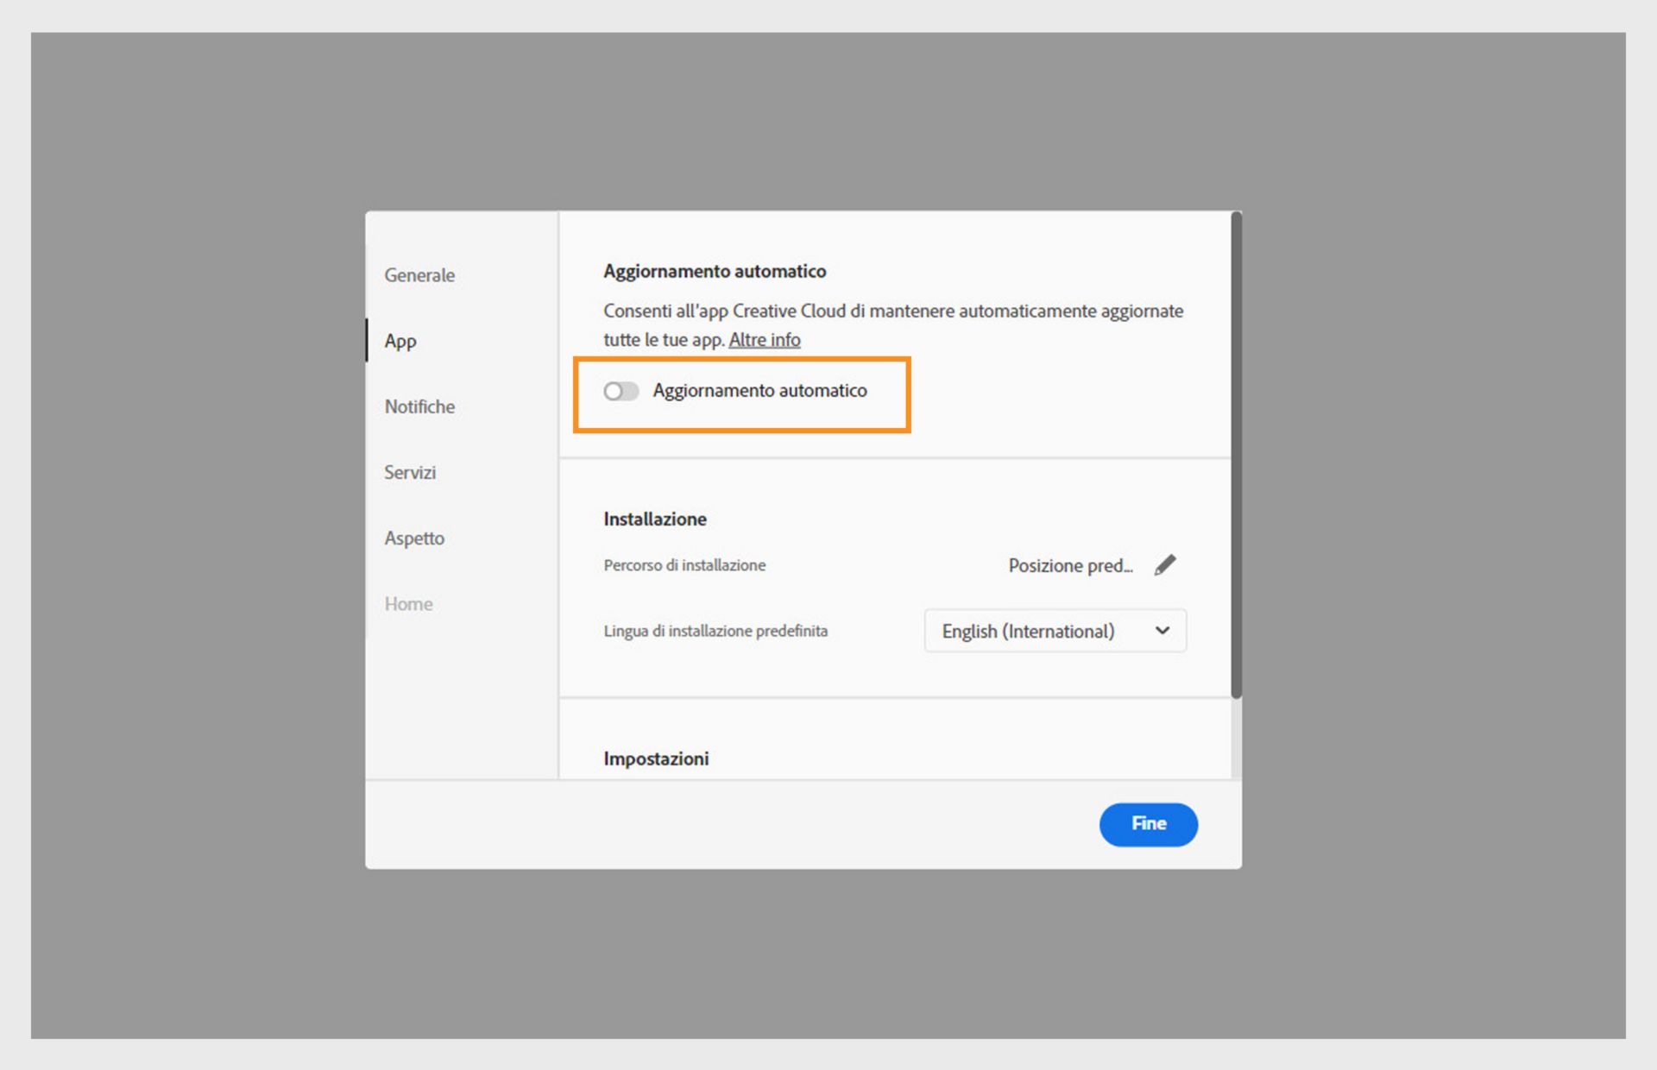
Task: Click the bold Aggiornamento automatico section title
Action: pyautogui.click(x=715, y=271)
